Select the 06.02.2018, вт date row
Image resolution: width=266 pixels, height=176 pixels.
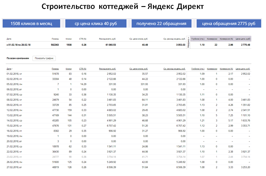click(x=128, y=89)
